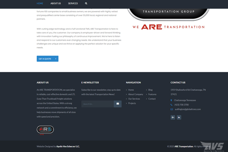The image size is (228, 152).
Task: Click the phone icon beside (423) 708 3700
Action: [171, 105]
